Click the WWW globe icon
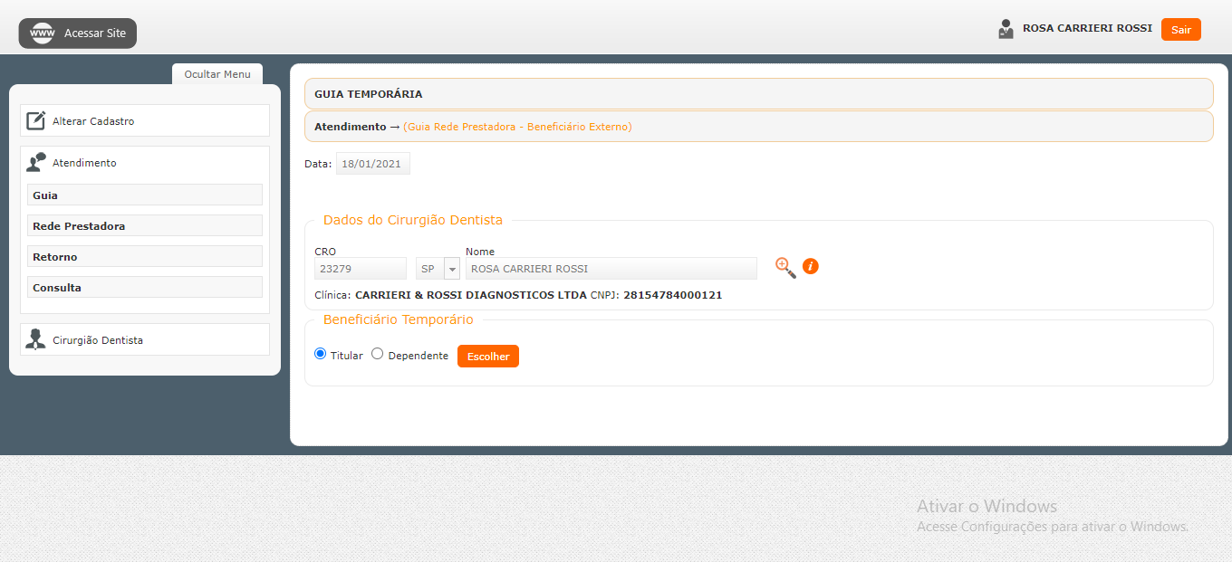The height and width of the screenshot is (562, 1232). pyautogui.click(x=43, y=33)
